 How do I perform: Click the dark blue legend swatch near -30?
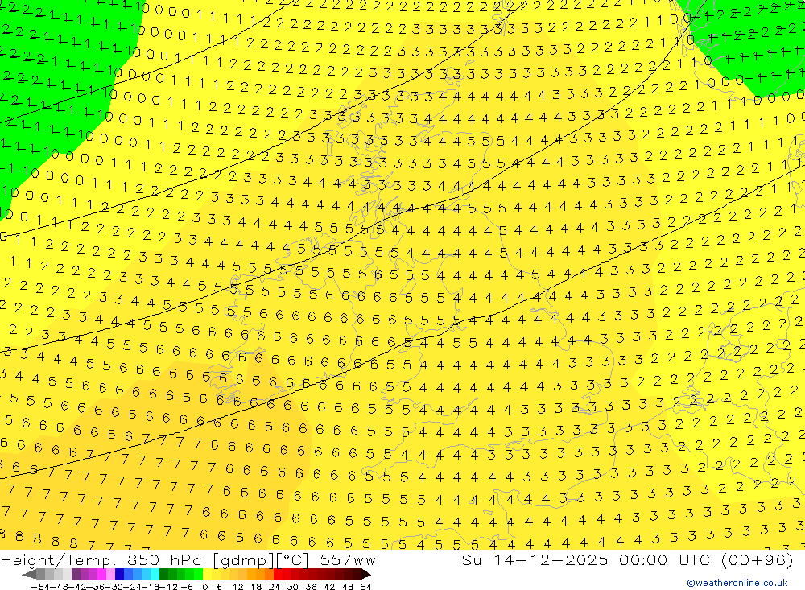(x=119, y=575)
